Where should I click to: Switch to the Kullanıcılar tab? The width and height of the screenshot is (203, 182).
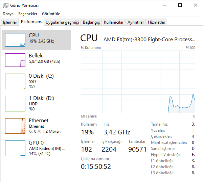pyautogui.click(x=114, y=22)
